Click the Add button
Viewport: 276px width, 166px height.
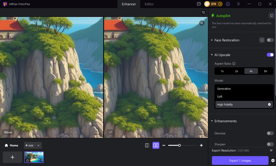pyautogui.click(x=29, y=145)
